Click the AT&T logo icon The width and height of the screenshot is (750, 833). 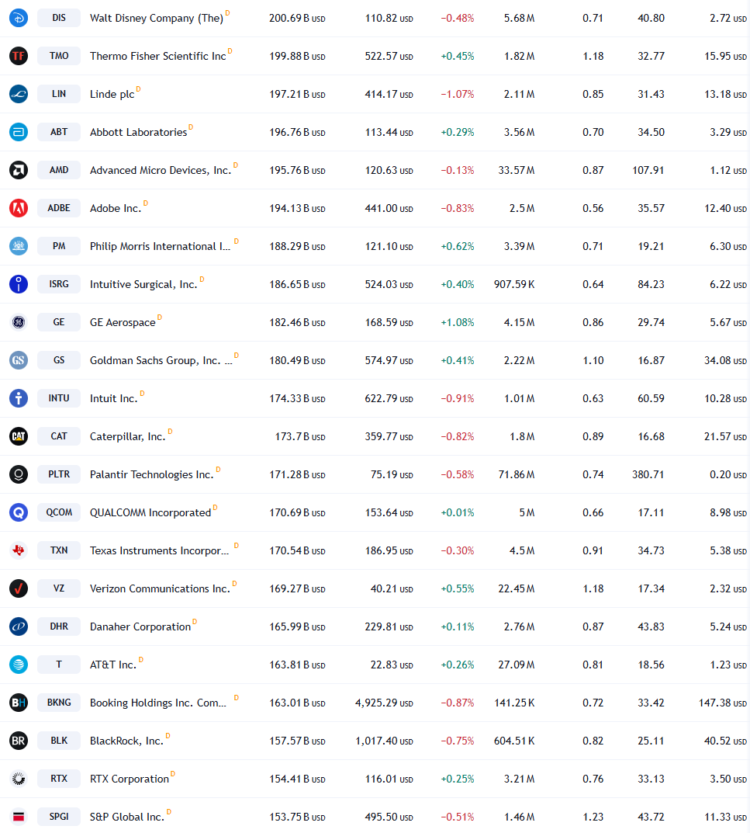(x=19, y=665)
